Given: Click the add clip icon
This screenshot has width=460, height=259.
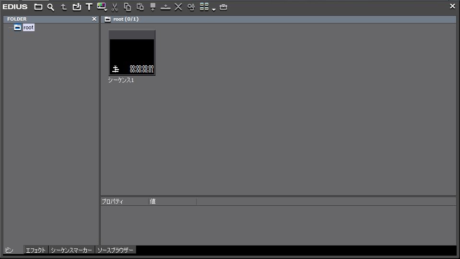Looking at the screenshot, I should (x=77, y=7).
